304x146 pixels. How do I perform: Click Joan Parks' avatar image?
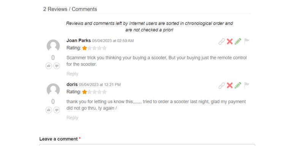(53, 45)
